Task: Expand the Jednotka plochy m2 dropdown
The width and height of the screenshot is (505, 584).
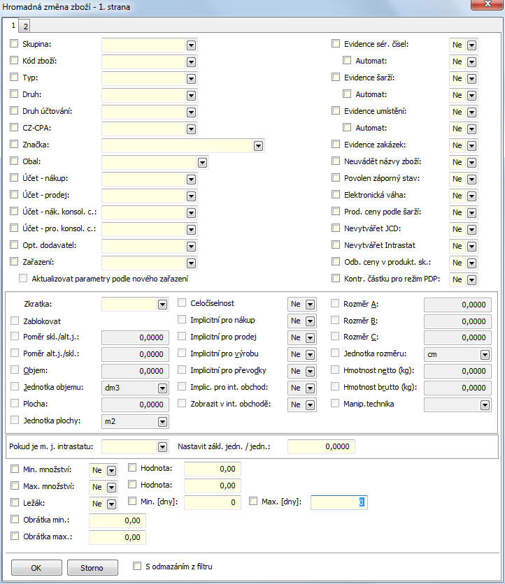Action: point(162,422)
